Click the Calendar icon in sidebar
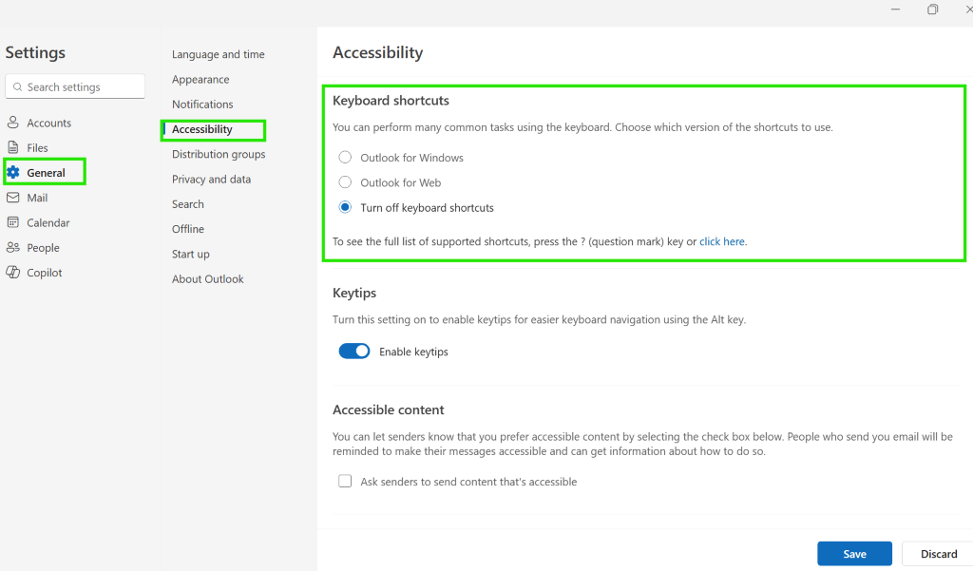The width and height of the screenshot is (973, 571). point(13,222)
